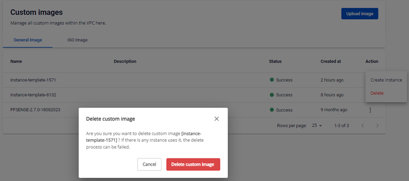Image resolution: width=409 pixels, height=181 pixels.
Task: Confirm with red Delete custom image button
Action: [193, 164]
